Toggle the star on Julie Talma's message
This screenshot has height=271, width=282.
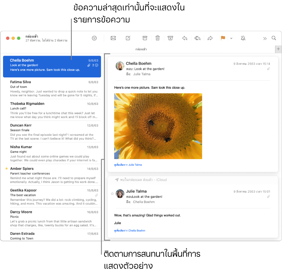click(x=112, y=194)
